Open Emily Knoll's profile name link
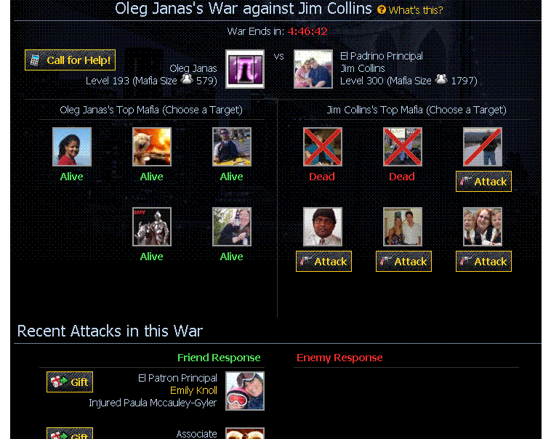 (x=193, y=390)
